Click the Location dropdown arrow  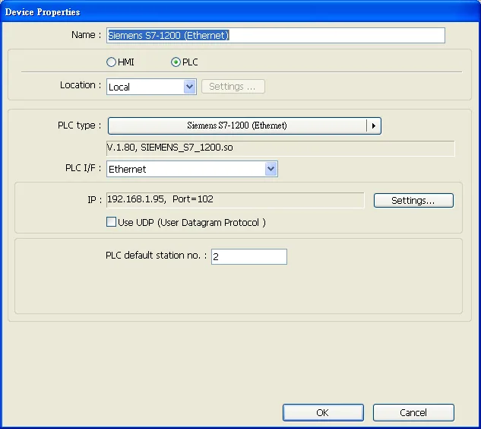pyautogui.click(x=189, y=87)
